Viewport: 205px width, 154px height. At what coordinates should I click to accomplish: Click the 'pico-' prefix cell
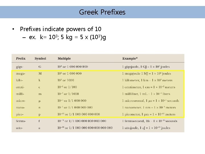(20, 114)
